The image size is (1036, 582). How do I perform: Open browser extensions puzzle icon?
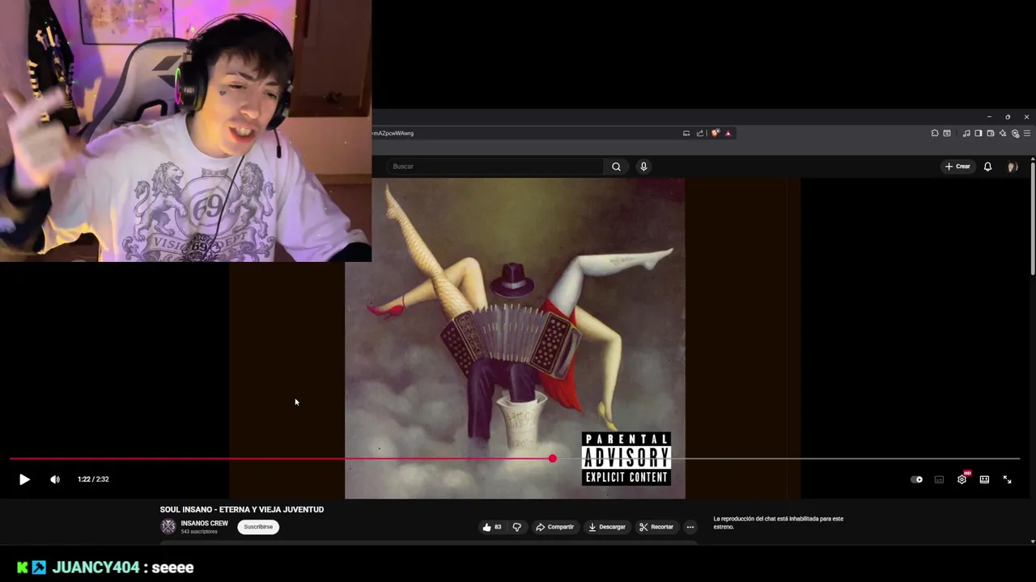(935, 133)
